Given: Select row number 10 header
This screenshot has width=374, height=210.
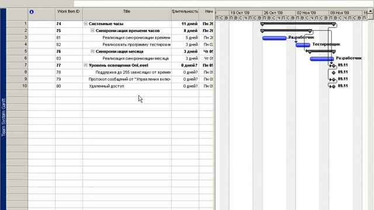Looking at the screenshot, I should tap(17, 86).
